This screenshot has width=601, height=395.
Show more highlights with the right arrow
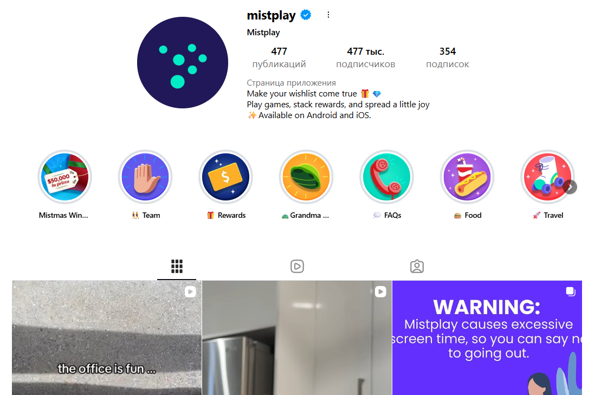click(570, 187)
